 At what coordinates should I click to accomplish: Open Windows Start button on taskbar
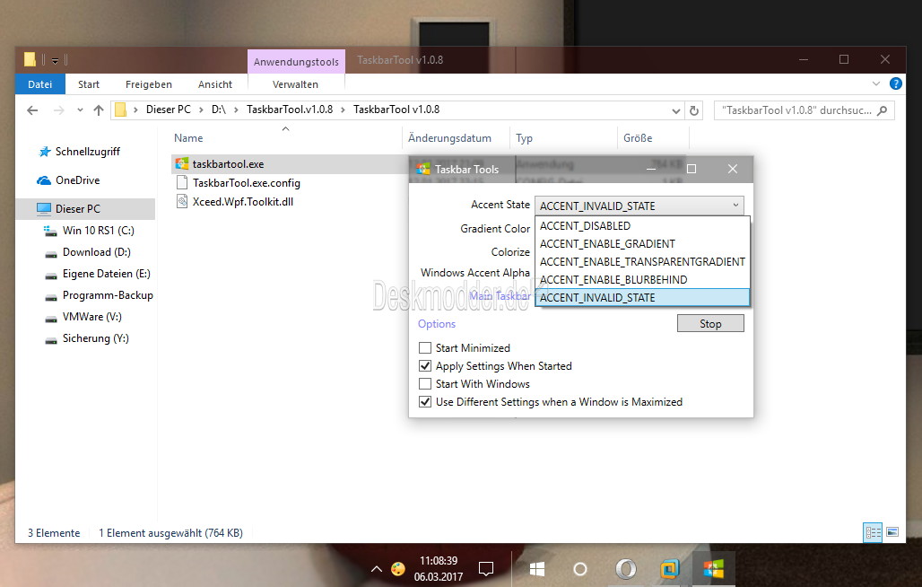[x=537, y=569]
